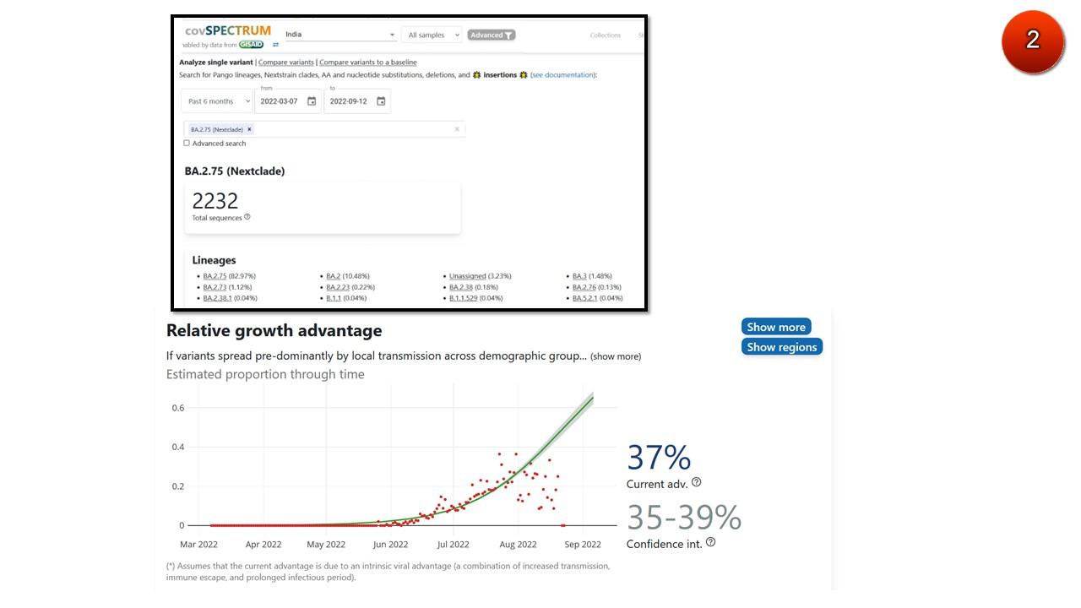Click the GISAID logo badge
Screen dimensions: 1081x608
click(x=251, y=45)
